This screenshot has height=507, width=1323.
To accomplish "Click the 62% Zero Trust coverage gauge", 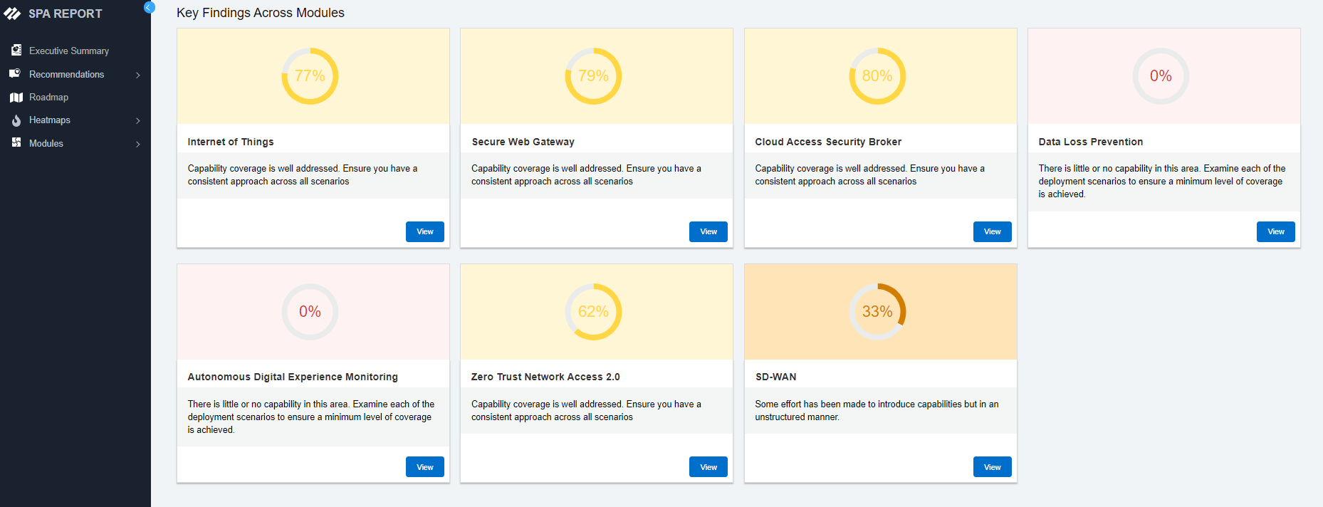I will [x=593, y=312].
